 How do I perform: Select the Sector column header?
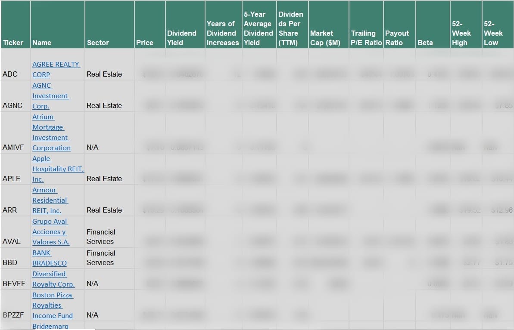98,43
